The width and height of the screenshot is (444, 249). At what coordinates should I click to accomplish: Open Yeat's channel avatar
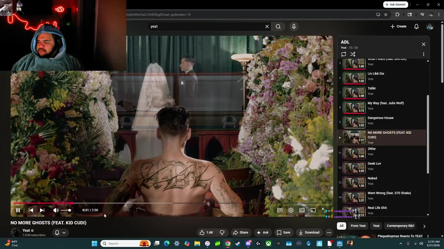(15, 232)
